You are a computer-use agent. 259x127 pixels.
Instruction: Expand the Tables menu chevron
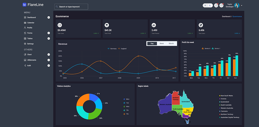(49, 39)
